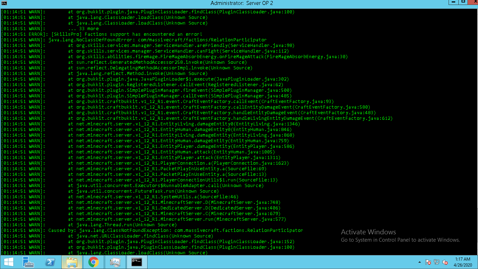The height and width of the screenshot is (269, 478).
Task: Click the 'CraftEventFactory.callEntityDamageEvent' line
Action: pyautogui.click(x=185, y=107)
